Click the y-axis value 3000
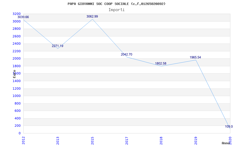Screen dimensions: 233x146 click(17, 21)
